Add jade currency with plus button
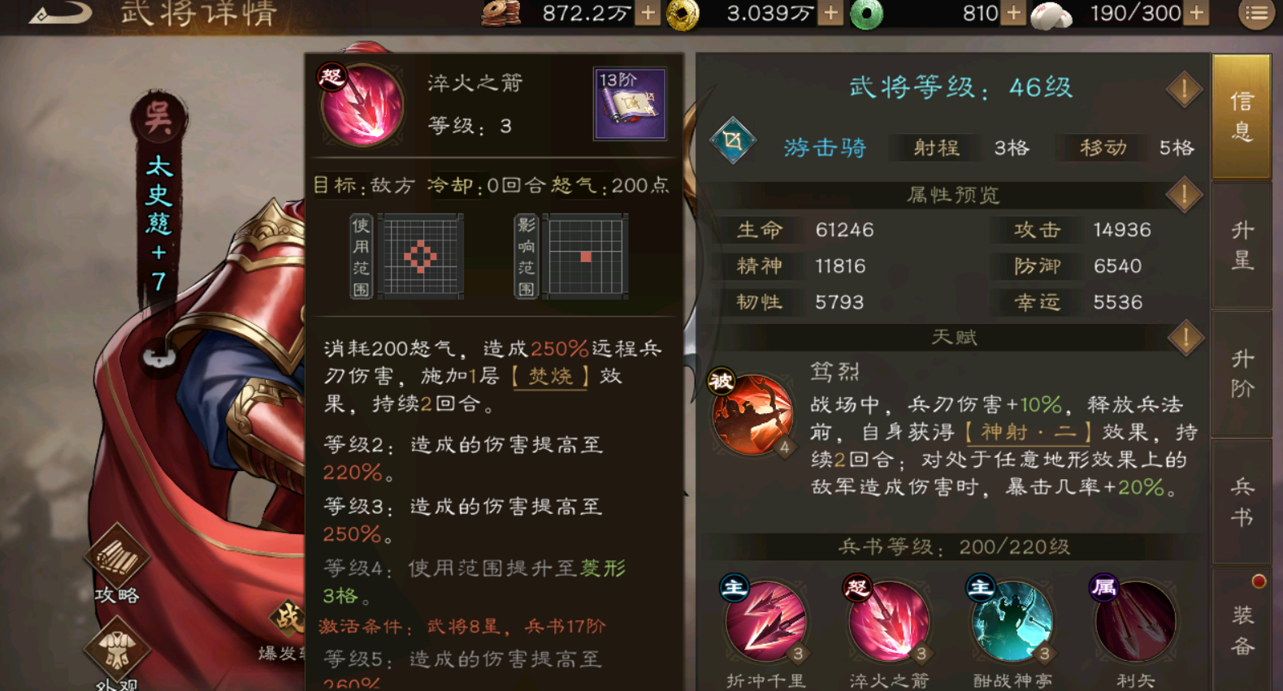This screenshot has height=691, width=1283. click(x=1013, y=13)
